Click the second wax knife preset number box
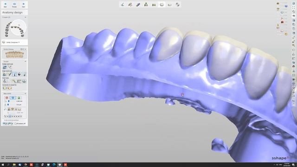This screenshot has width=297, height=167. 10,116
